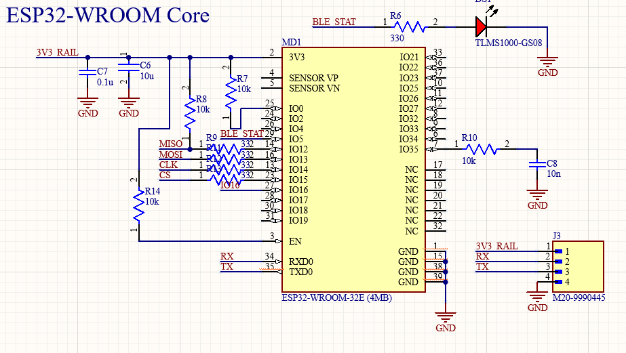Select the MD1 ESP32 module symbol body
Viewport: 626px width, 353px height.
(x=353, y=169)
